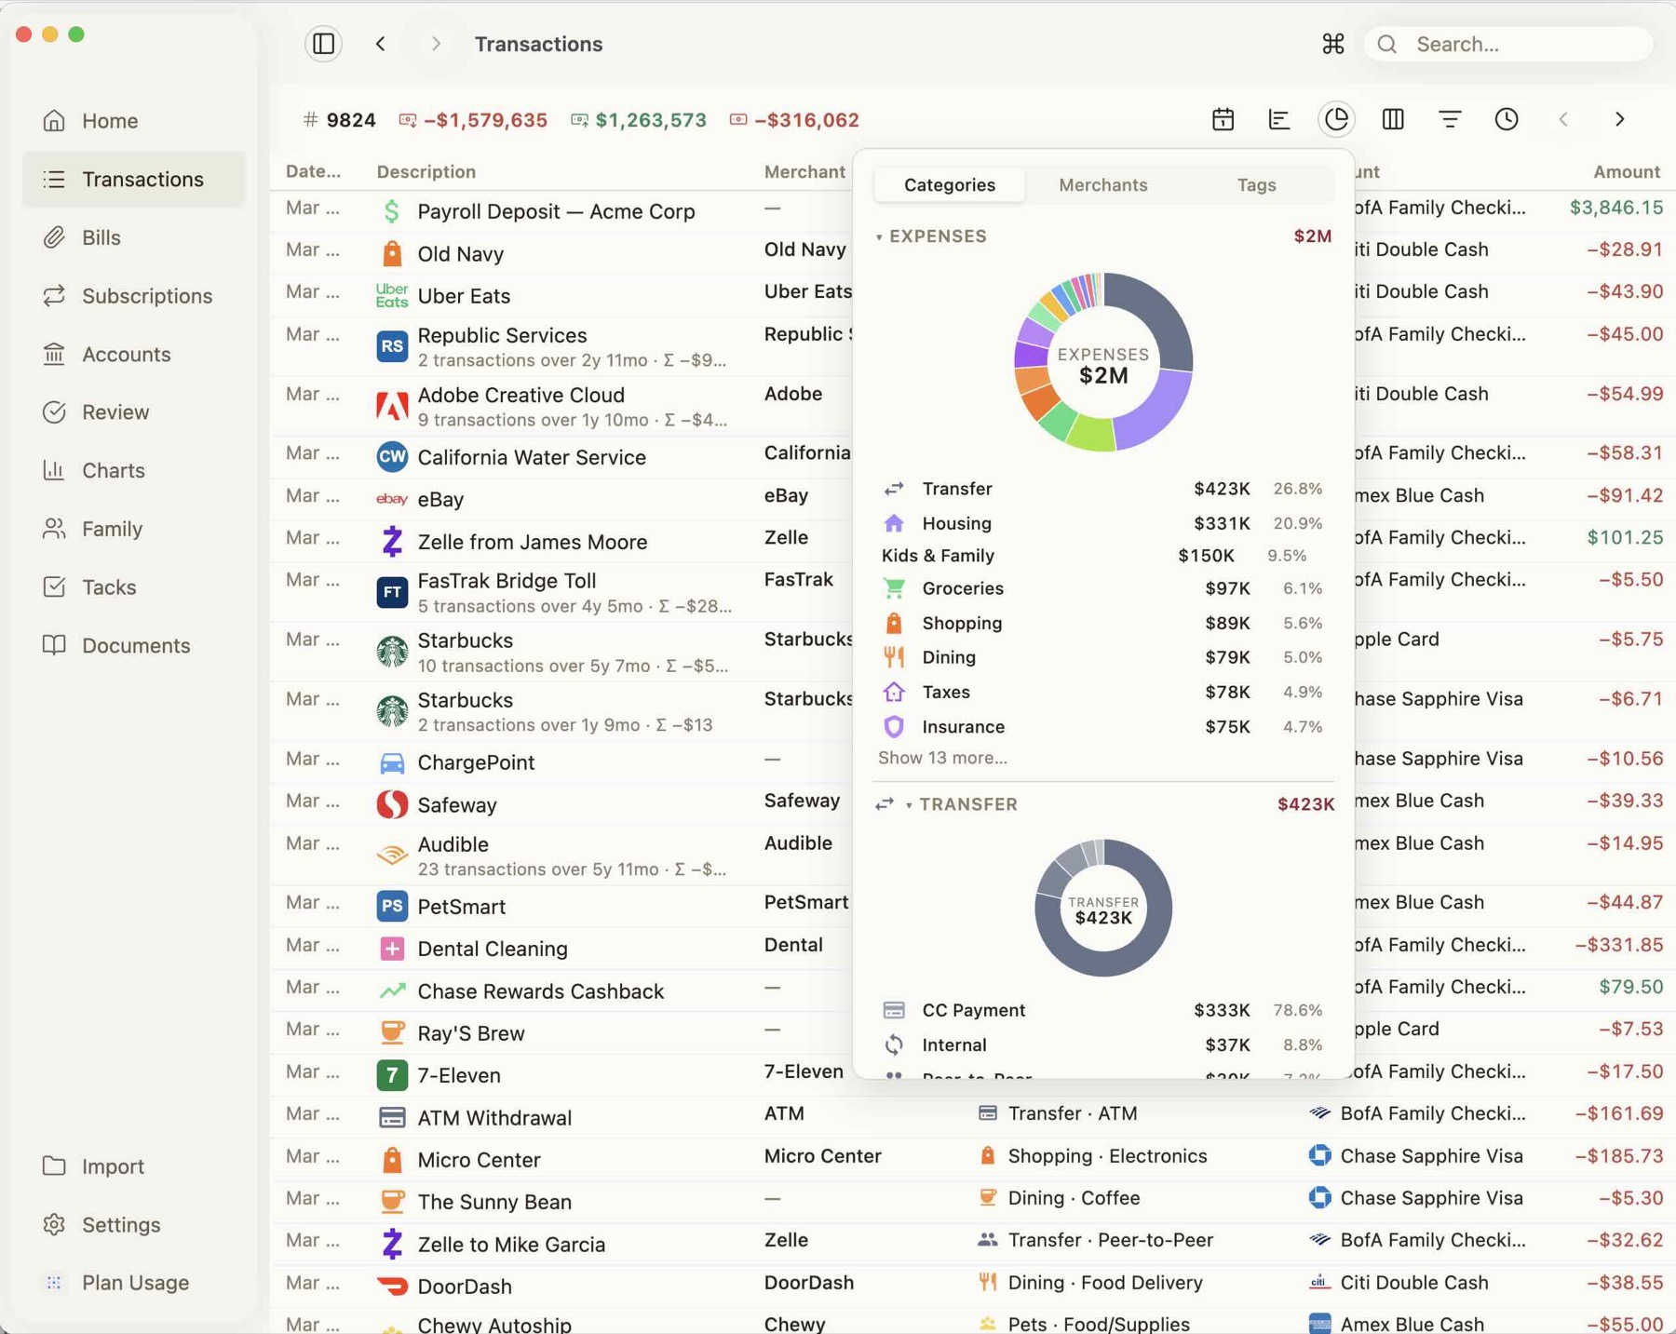Expand Adobe Creative Cloud grouped transactions

click(x=573, y=420)
